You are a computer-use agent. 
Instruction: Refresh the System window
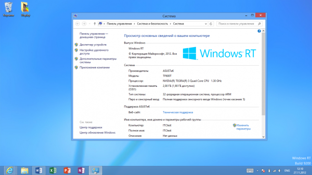tap(211, 23)
